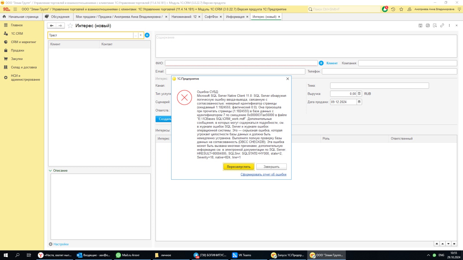Viewport: 463px width, 260px height.
Task: Open calendar picker for sale date
Action: (x=359, y=102)
